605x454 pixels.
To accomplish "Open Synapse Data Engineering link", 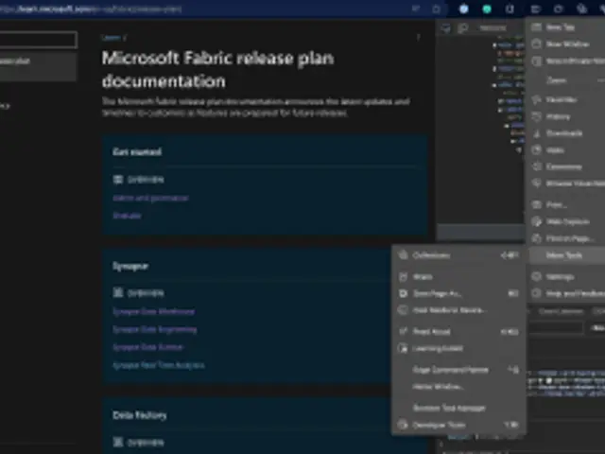I will (155, 329).
